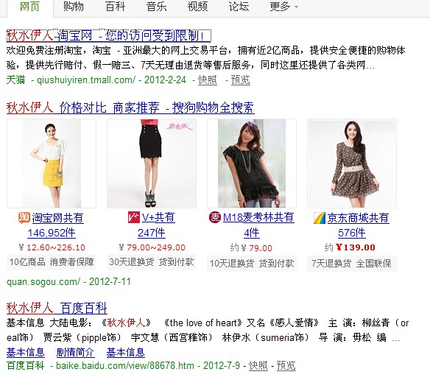Click the 京东商城 colorful logo icon
430x380 pixels.
point(320,218)
